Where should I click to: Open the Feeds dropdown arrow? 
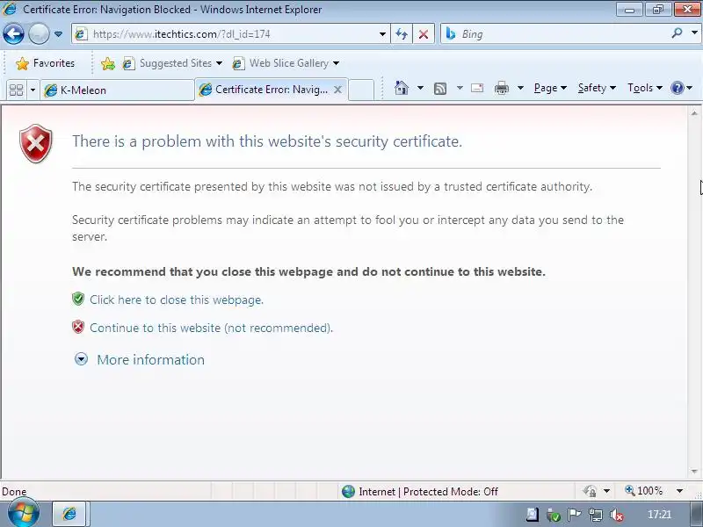click(460, 88)
